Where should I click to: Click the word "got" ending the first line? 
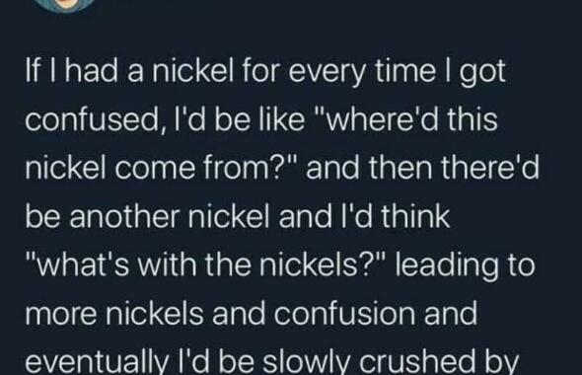tap(482, 73)
